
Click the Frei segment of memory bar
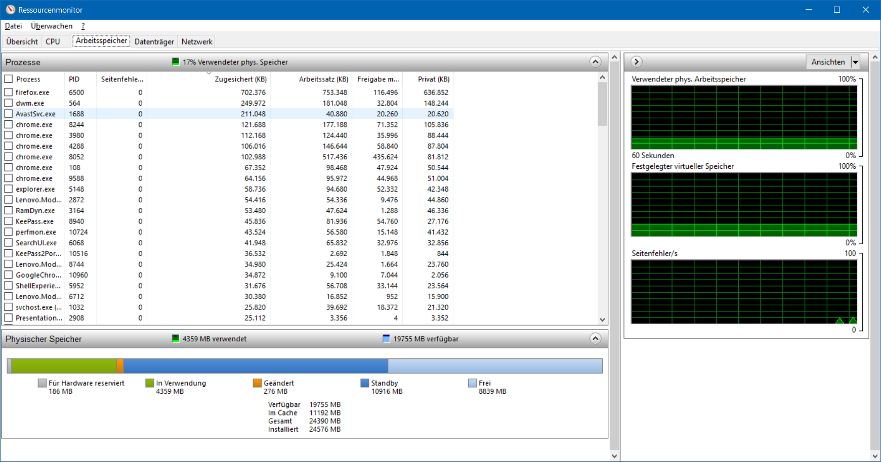click(495, 366)
